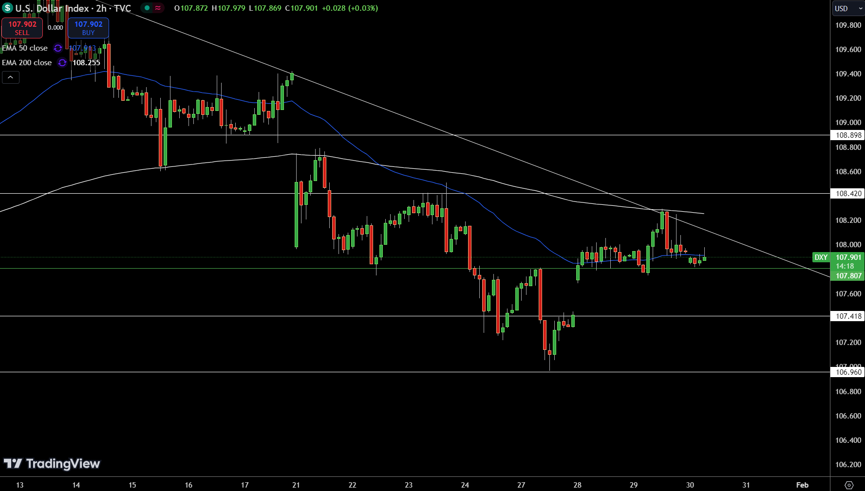Click the EMA 200 value 108.255

click(x=86, y=62)
